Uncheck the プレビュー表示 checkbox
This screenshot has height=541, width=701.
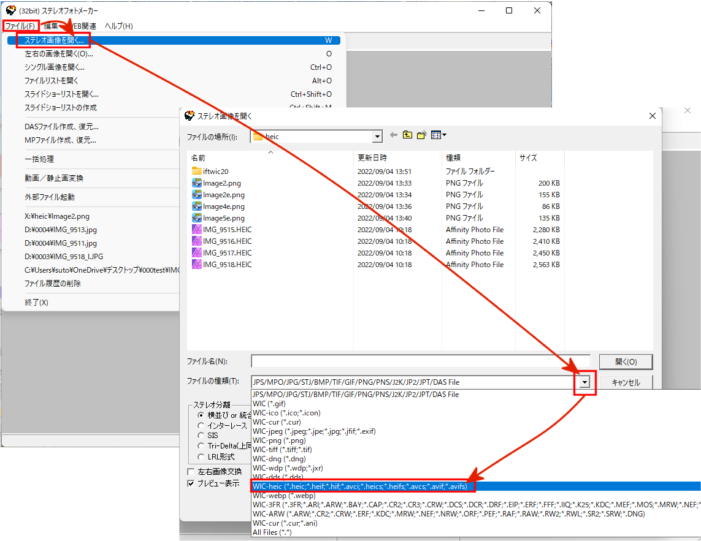coord(191,483)
